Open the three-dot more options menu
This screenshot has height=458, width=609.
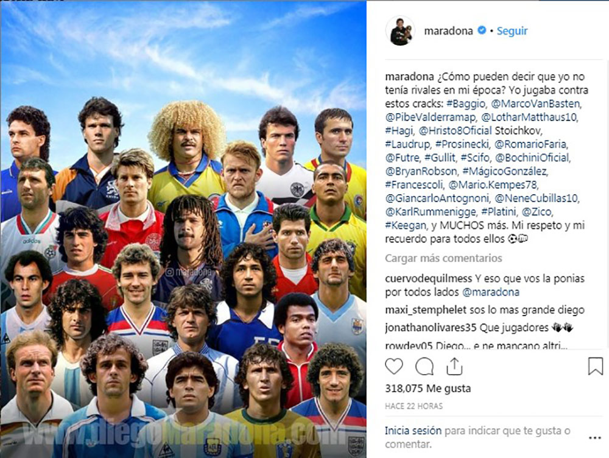[x=594, y=438]
